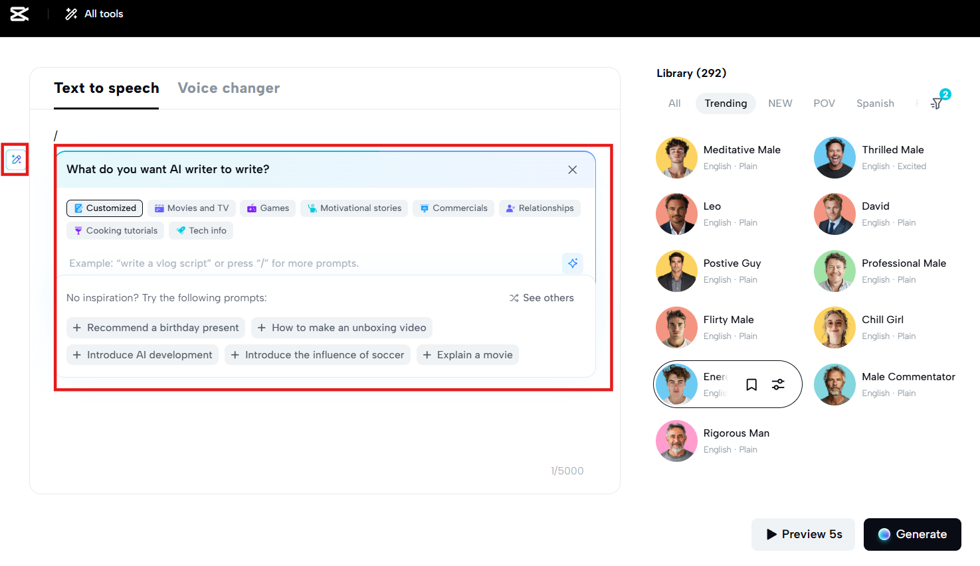
Task: Add the Introduce AI development prompt
Action: (x=143, y=355)
